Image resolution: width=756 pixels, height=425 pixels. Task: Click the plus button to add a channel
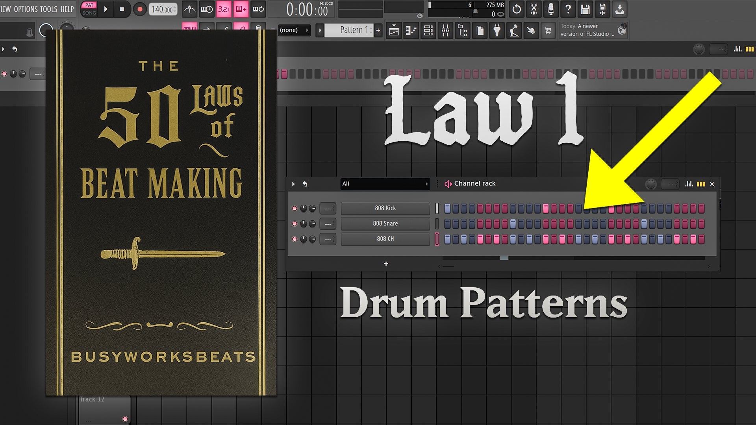click(x=386, y=264)
